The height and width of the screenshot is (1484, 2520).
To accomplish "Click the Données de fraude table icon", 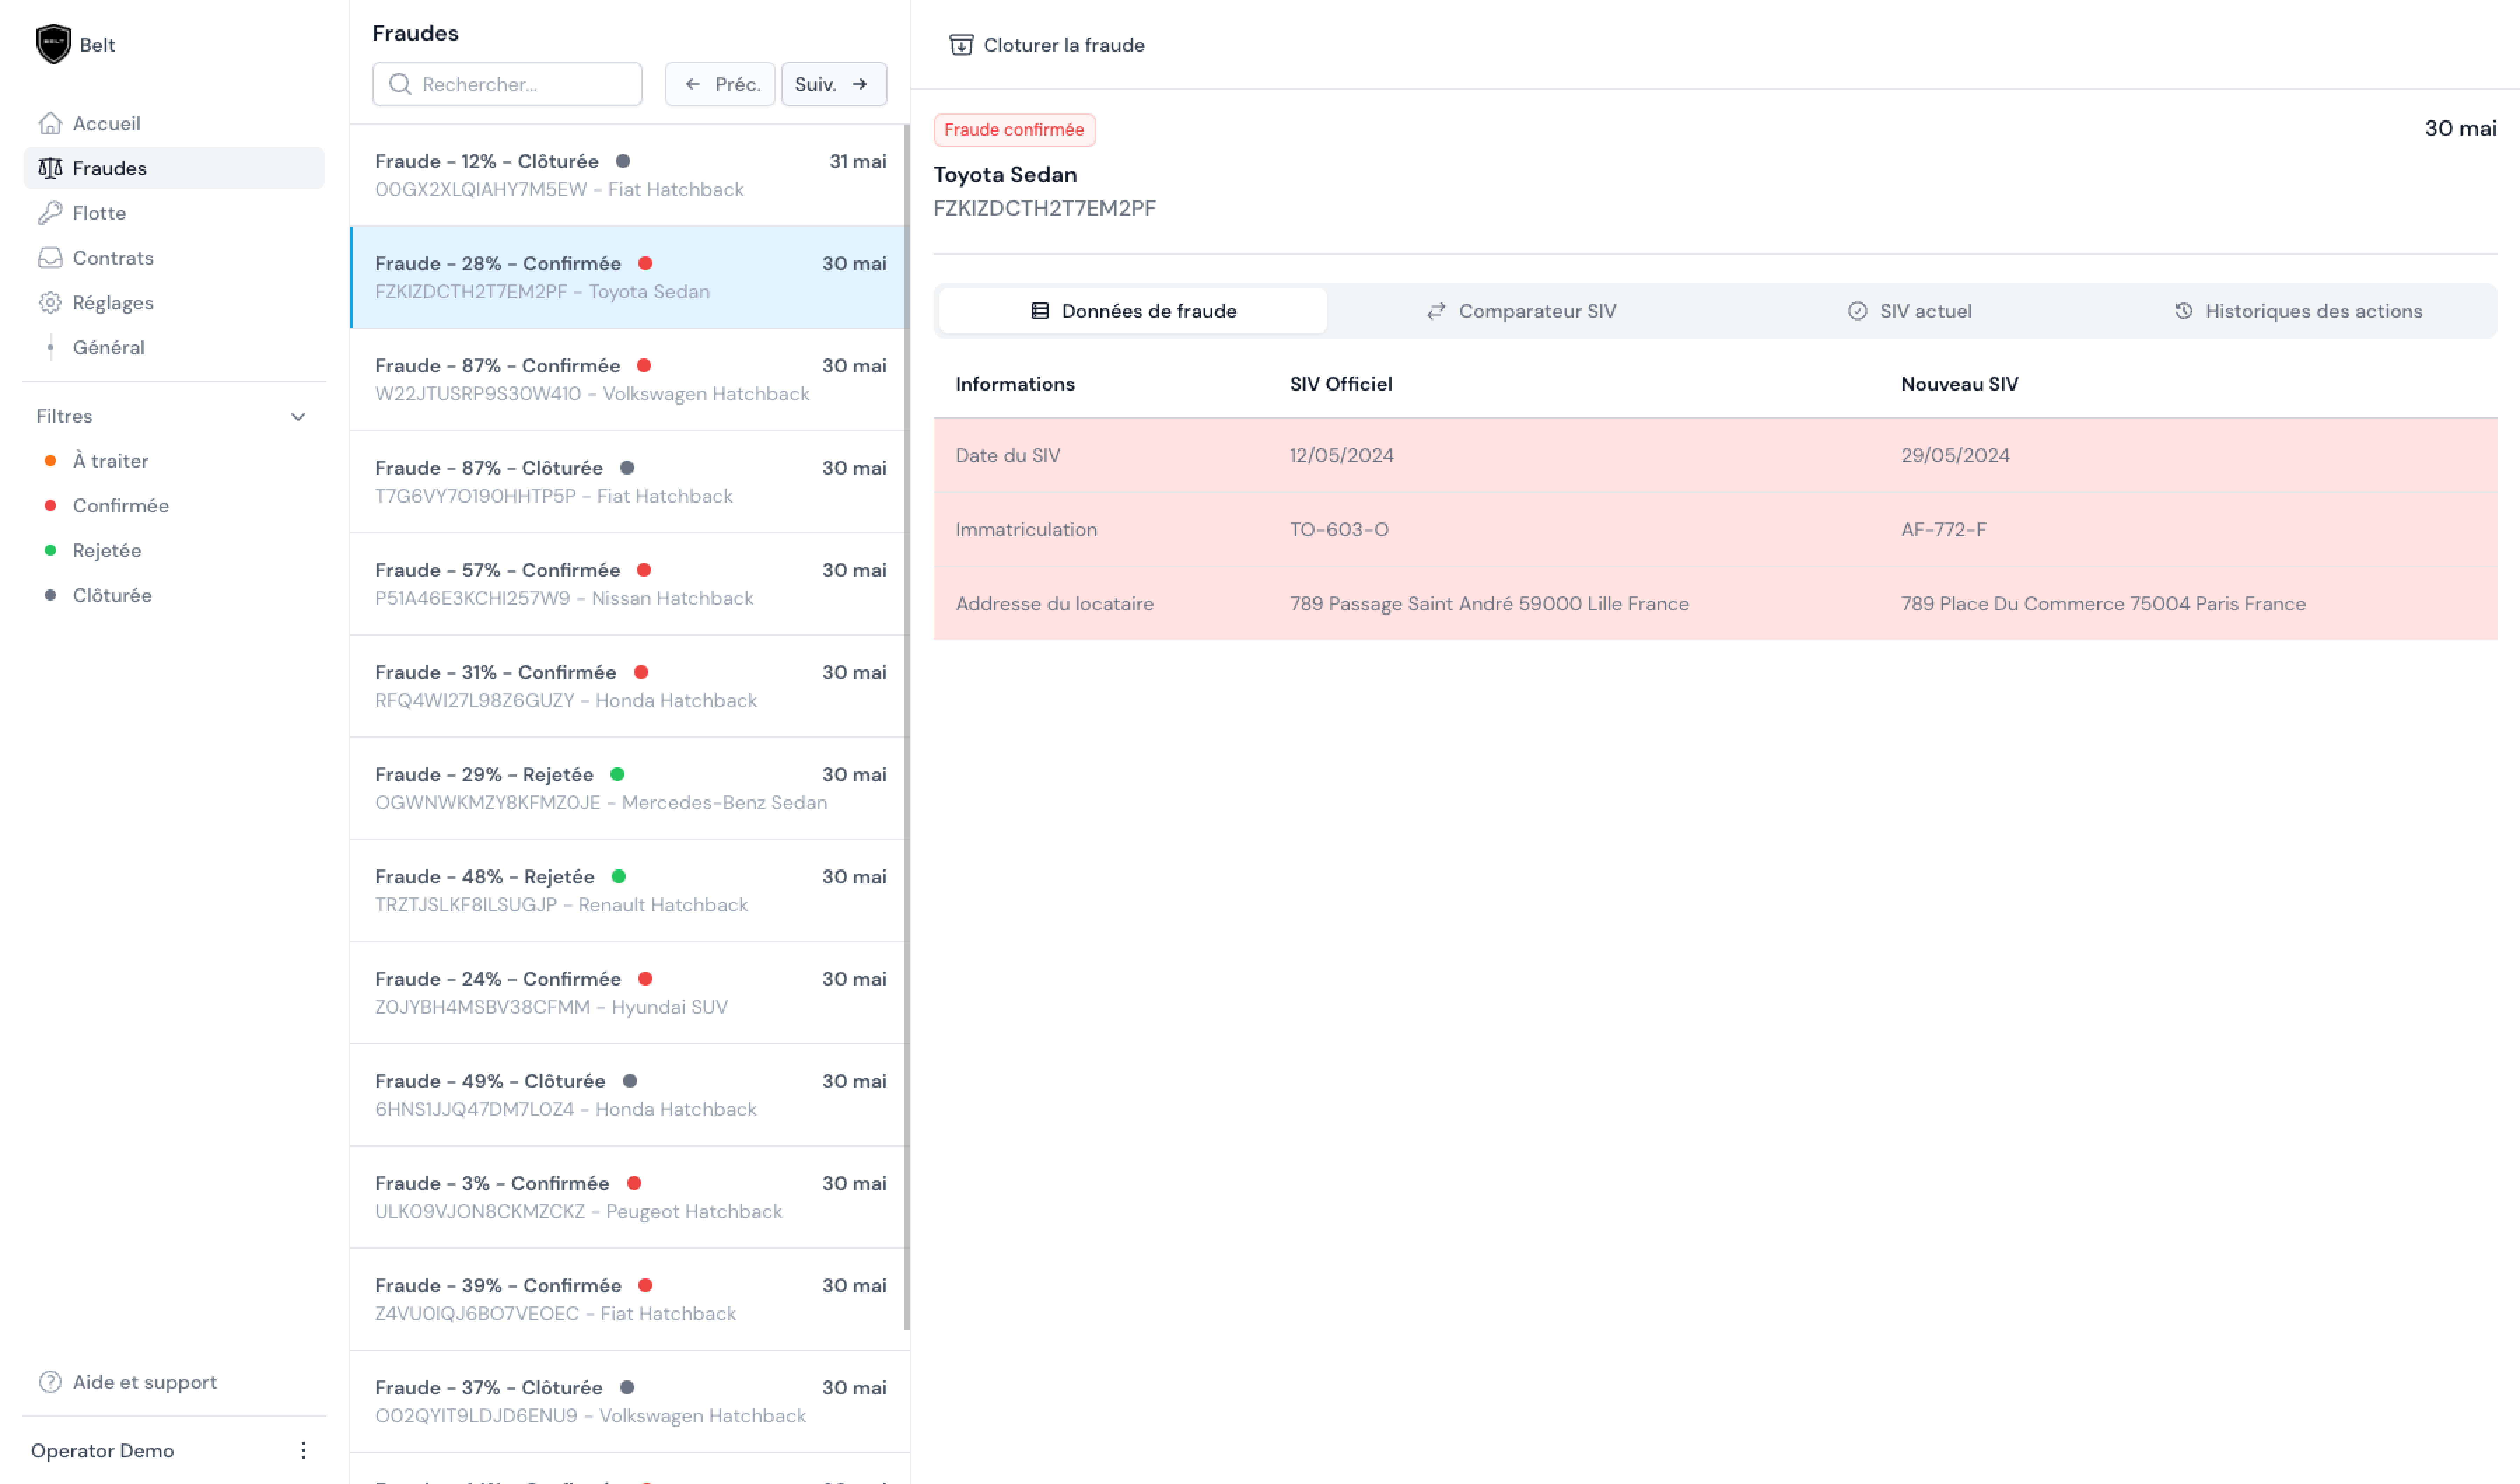I will [1040, 311].
